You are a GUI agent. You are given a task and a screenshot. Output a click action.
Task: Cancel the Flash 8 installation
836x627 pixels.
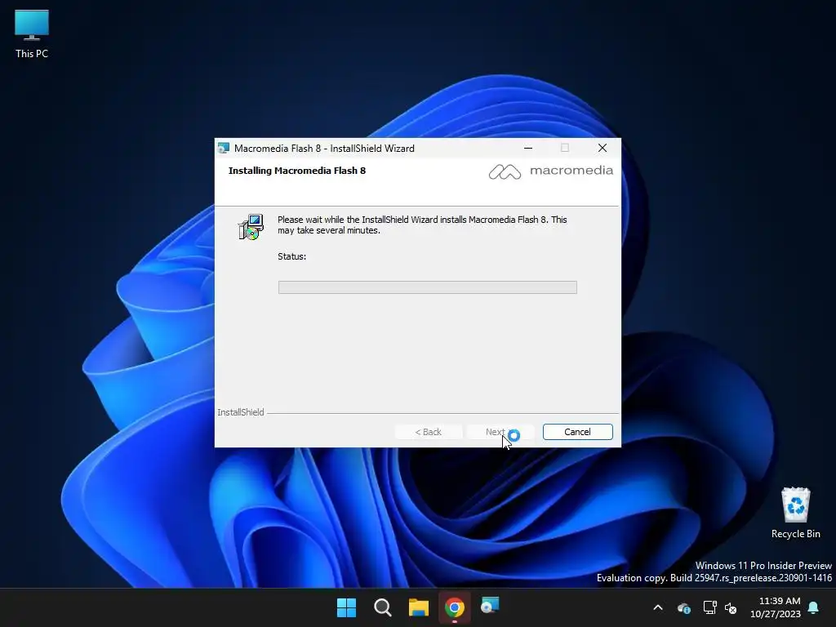[577, 432]
